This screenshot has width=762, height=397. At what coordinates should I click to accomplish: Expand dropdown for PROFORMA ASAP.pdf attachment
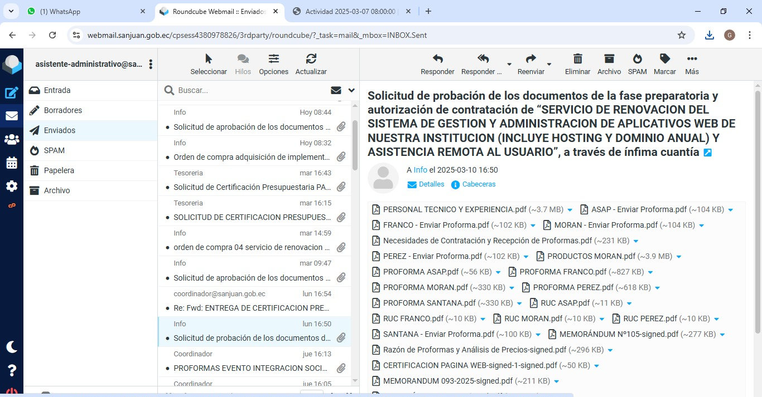pos(498,272)
